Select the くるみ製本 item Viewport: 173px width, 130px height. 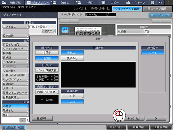pyautogui.click(x=15, y=71)
